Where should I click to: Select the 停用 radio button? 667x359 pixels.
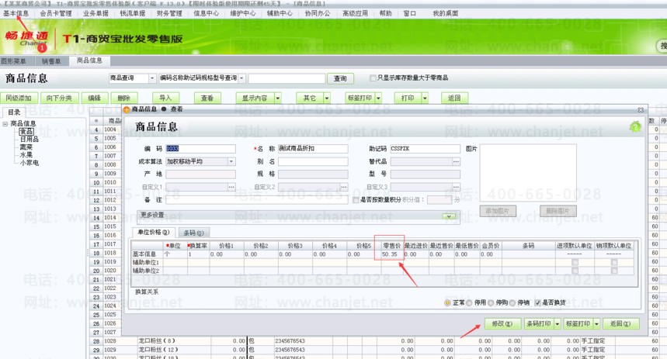tap(469, 303)
